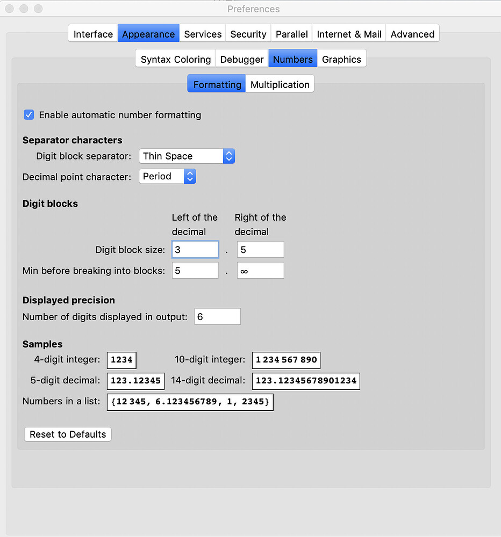Open the Decimal point character dropdown
The width and height of the screenshot is (501, 537).
167,176
